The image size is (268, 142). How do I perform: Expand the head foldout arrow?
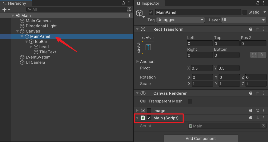pyautogui.click(x=31, y=47)
